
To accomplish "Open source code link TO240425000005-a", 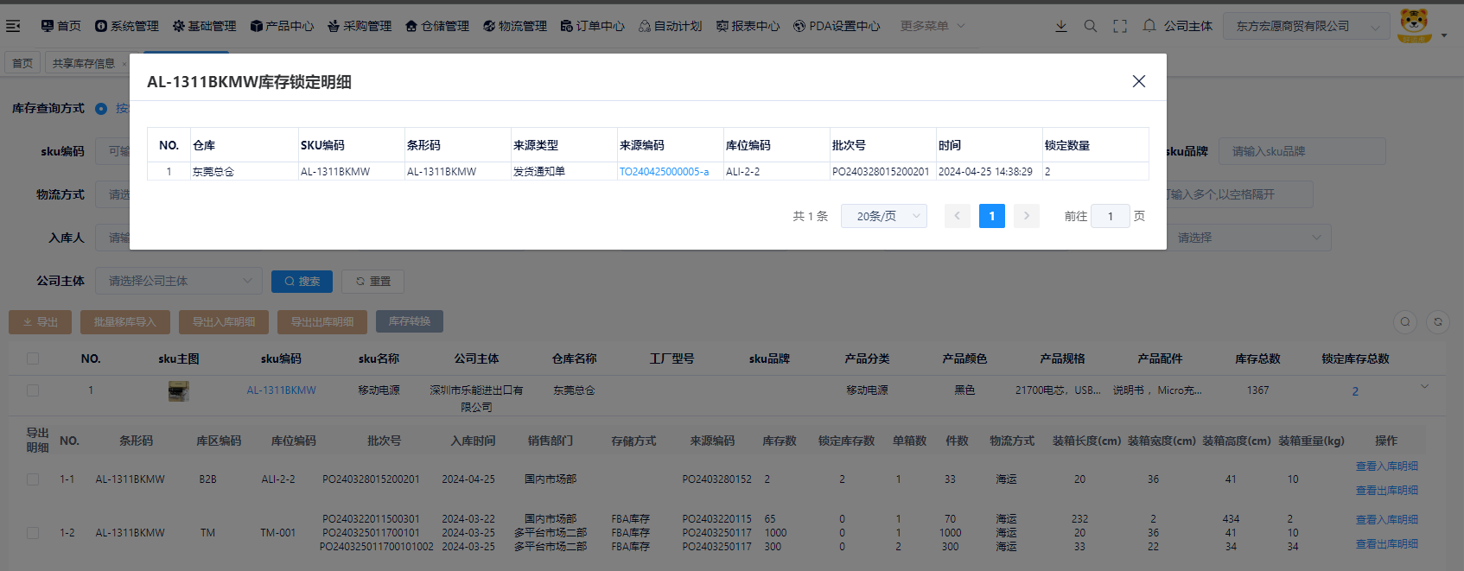I will coord(664,172).
